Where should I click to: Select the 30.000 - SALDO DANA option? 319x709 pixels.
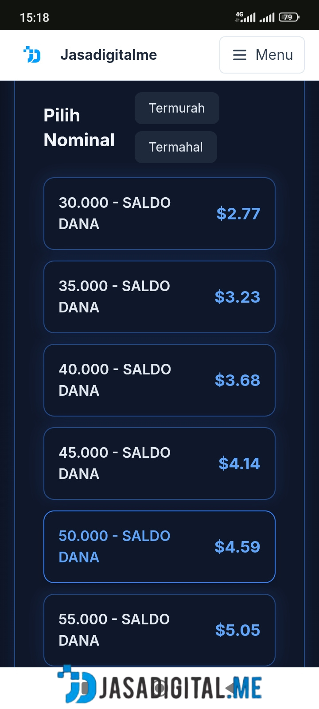click(159, 214)
